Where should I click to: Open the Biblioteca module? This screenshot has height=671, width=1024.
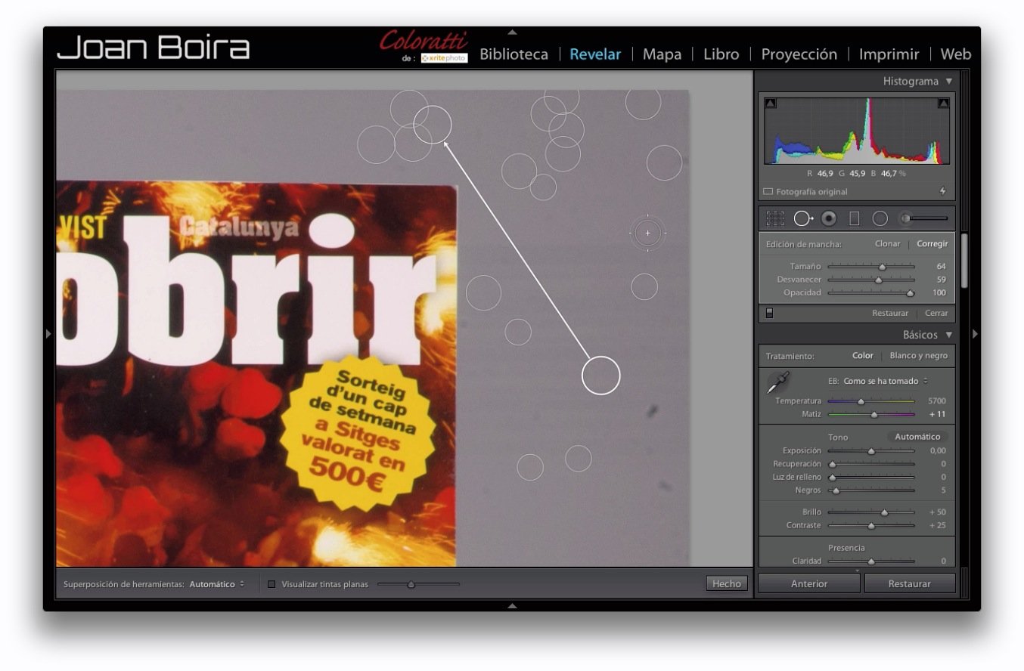click(x=514, y=54)
